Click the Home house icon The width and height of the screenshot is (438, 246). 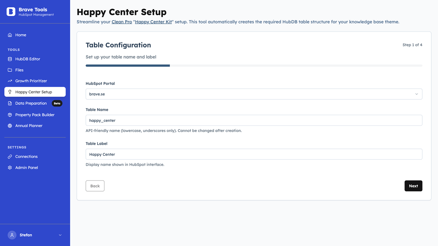(10, 35)
